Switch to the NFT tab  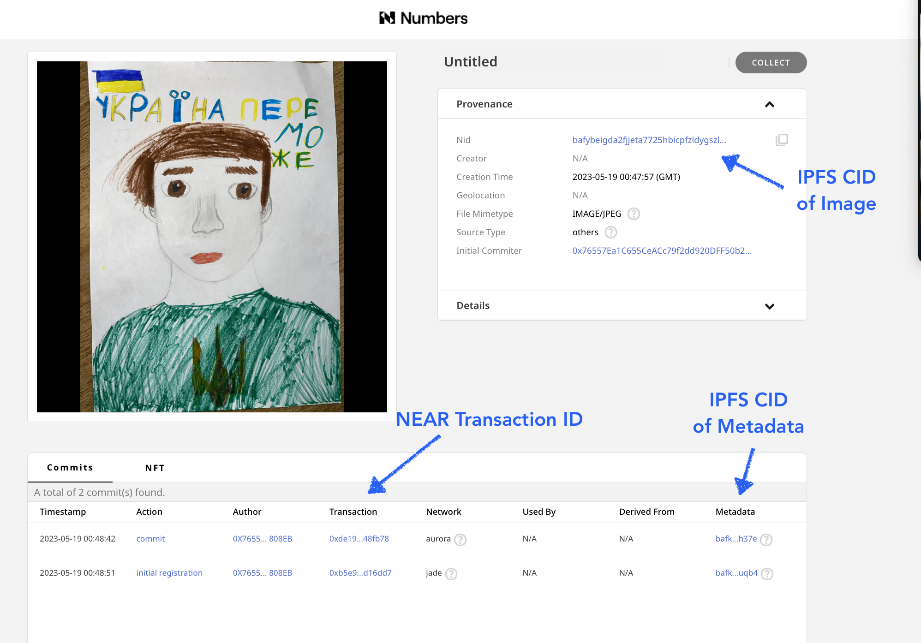pos(155,468)
